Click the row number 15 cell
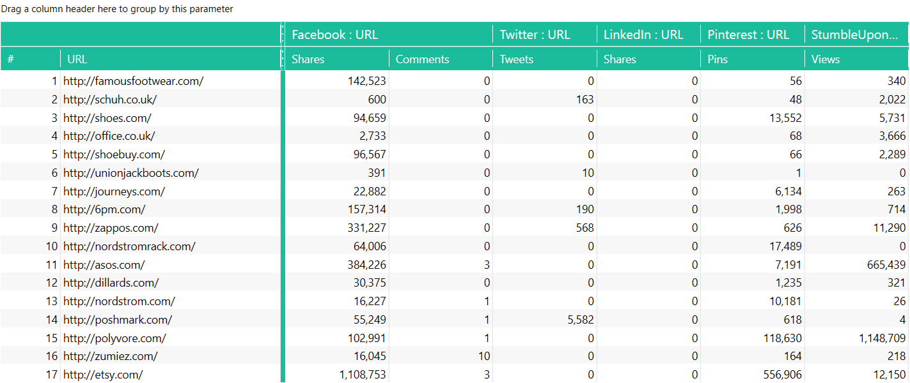The width and height of the screenshot is (910, 383). (30, 338)
